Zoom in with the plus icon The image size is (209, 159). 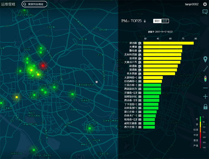click(205, 97)
